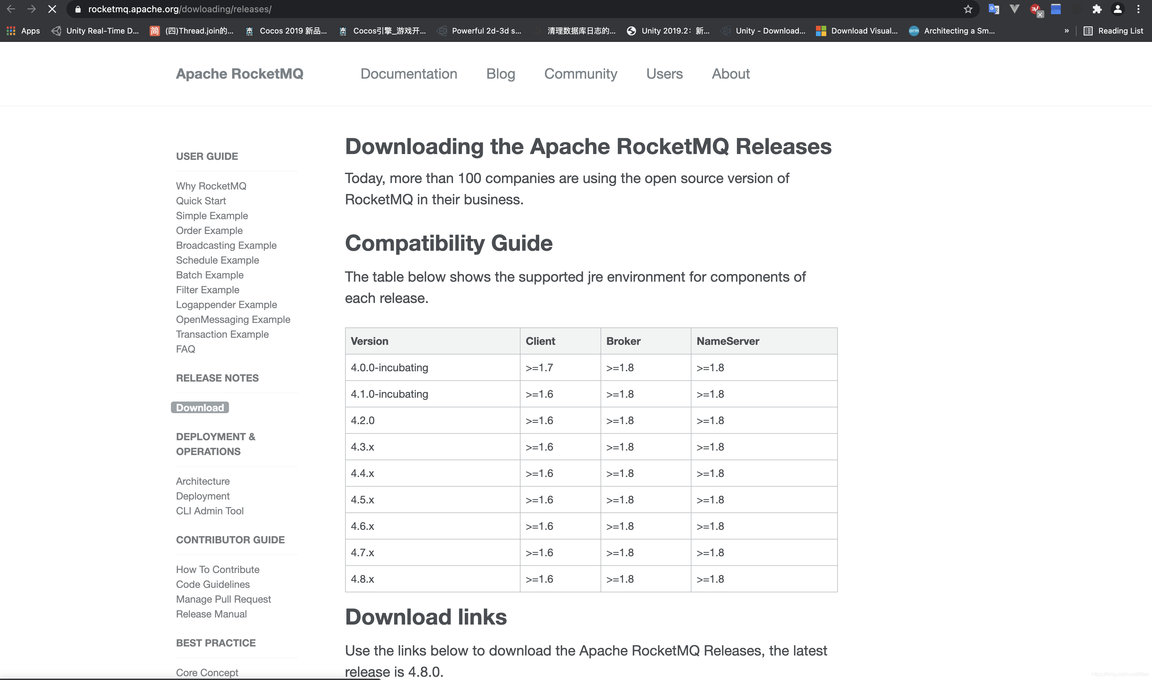Open Why RocketMQ sidebar link
Image resolution: width=1152 pixels, height=680 pixels.
[x=211, y=186]
